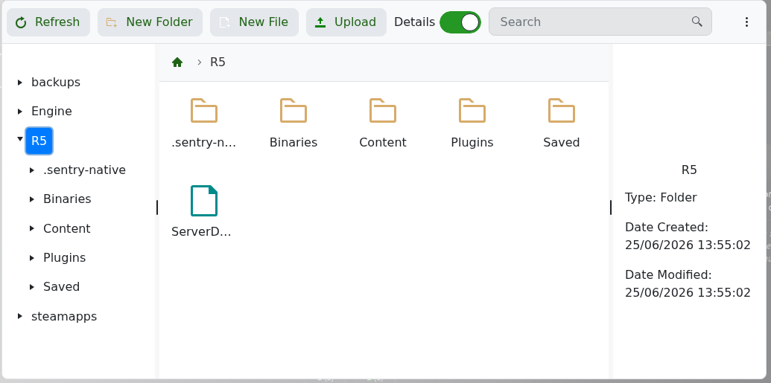Go to home via breadcrumb house icon
This screenshot has height=383, width=771.
click(x=177, y=62)
